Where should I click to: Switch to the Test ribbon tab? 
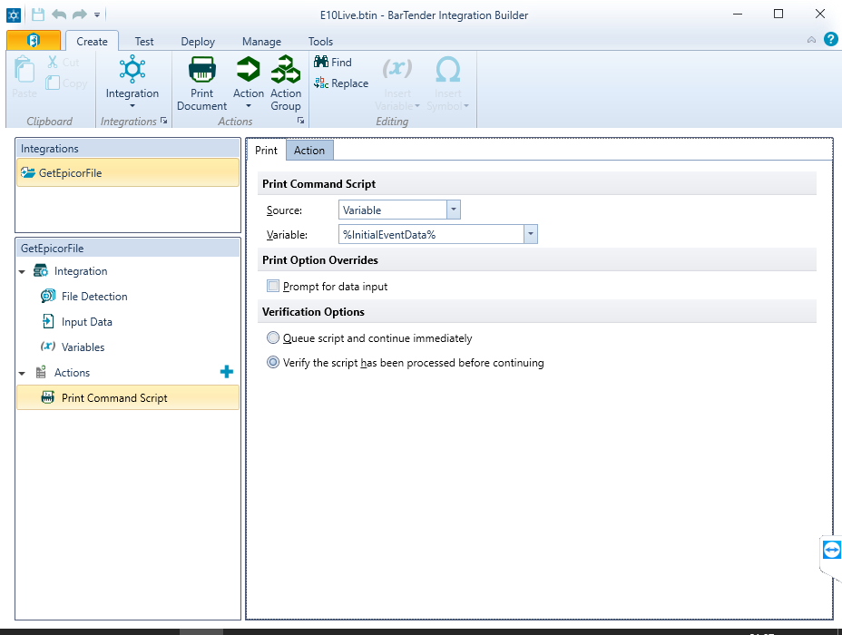coord(144,42)
